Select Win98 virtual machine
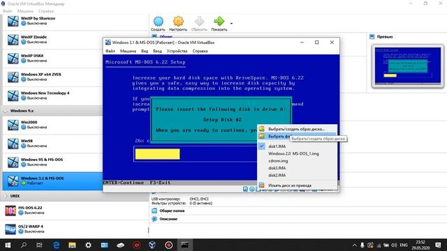Image resolution: width=447 pixels, height=251 pixels. 53,144
